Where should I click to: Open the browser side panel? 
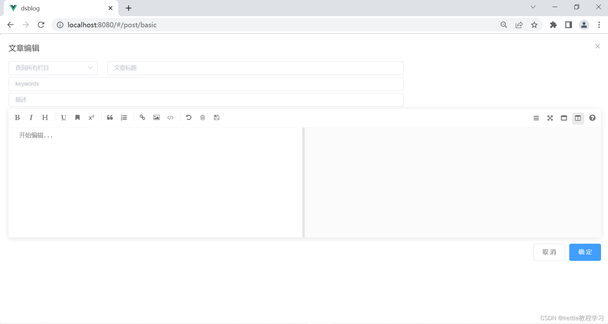569,25
